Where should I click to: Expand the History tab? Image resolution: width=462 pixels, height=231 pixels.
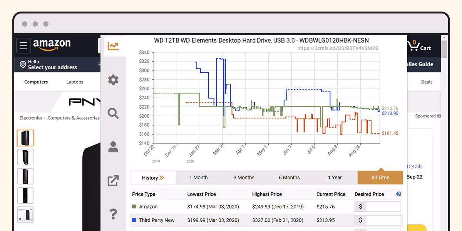(153, 177)
